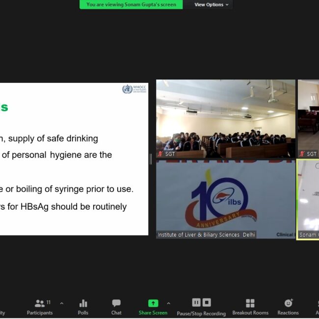The height and width of the screenshot is (319, 319).
Task: Select the SGT classroom video tile
Action: tap(226, 118)
